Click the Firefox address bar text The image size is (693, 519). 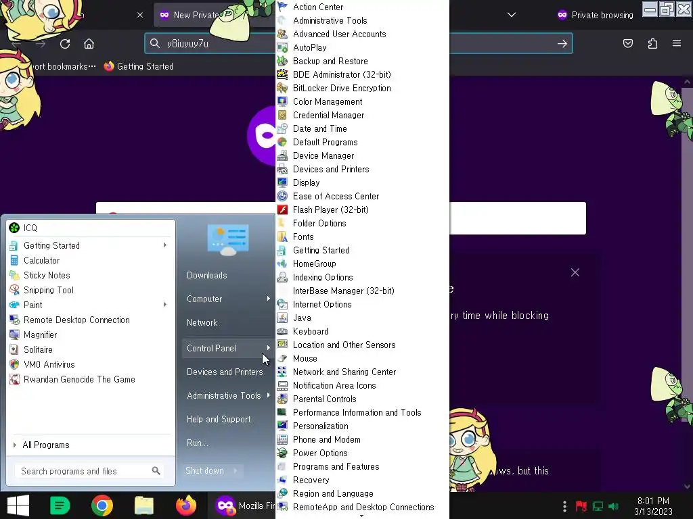pyautogui.click(x=188, y=44)
